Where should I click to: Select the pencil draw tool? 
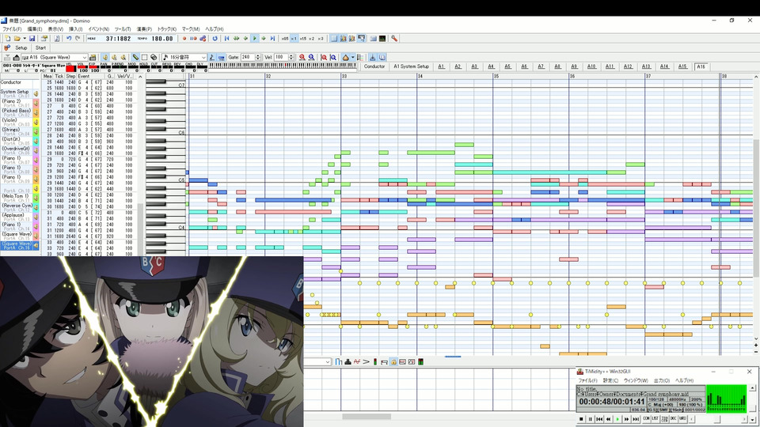point(135,57)
